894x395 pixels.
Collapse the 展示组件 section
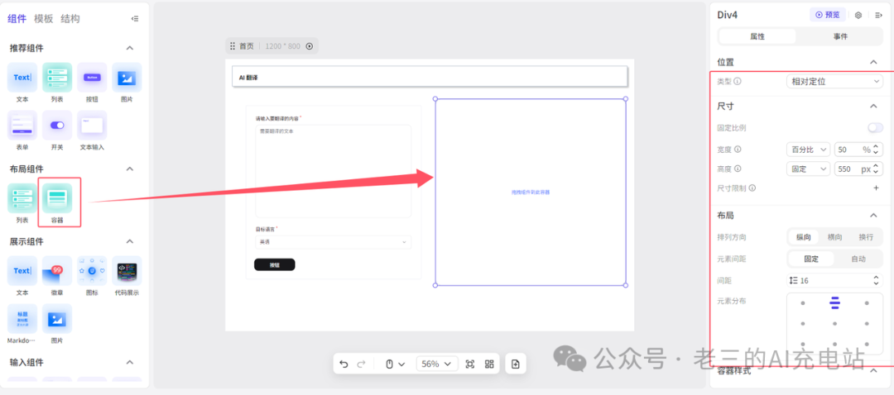[x=129, y=241]
